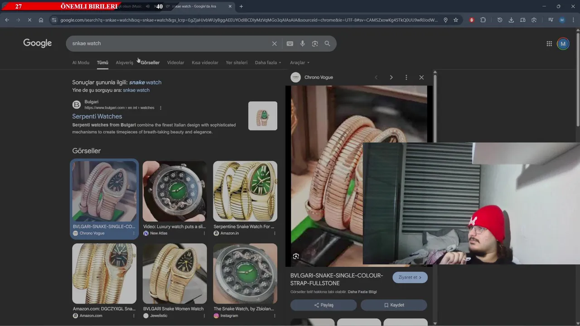Close the image preview panel
This screenshot has width=580, height=326.
pyautogui.click(x=421, y=77)
